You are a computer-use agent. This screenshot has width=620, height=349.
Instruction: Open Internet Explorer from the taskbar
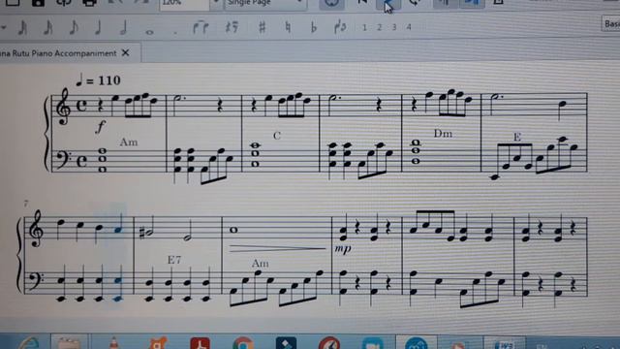pyautogui.click(x=28, y=343)
